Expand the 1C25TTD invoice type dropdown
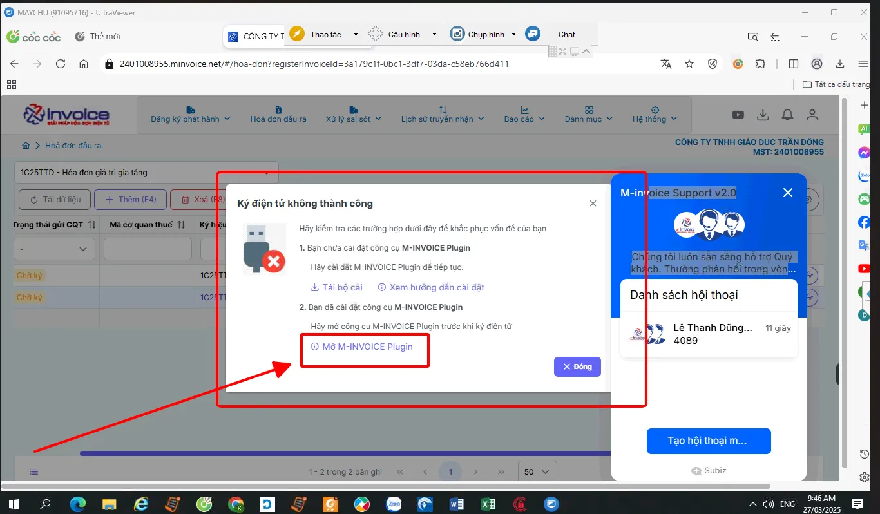Image resolution: width=880 pixels, height=514 pixels. click(146, 173)
